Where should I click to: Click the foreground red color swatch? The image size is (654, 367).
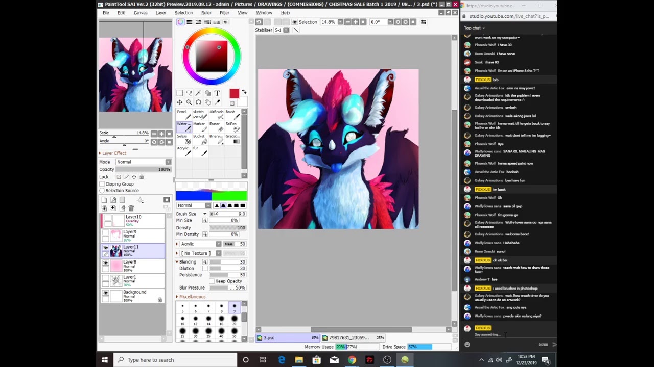pos(234,94)
